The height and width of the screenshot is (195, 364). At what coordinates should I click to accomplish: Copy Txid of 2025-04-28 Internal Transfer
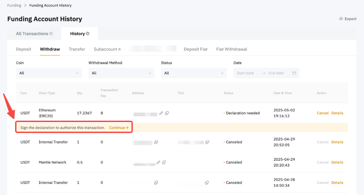coord(207,183)
